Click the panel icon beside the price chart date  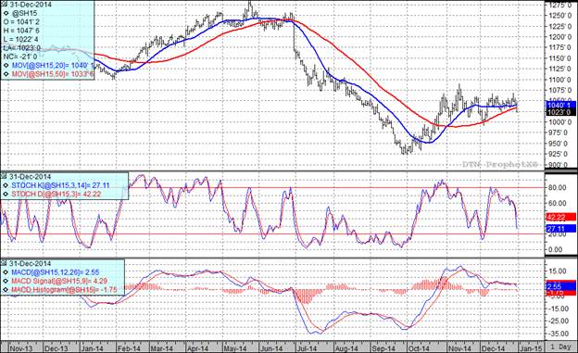pos(4,5)
